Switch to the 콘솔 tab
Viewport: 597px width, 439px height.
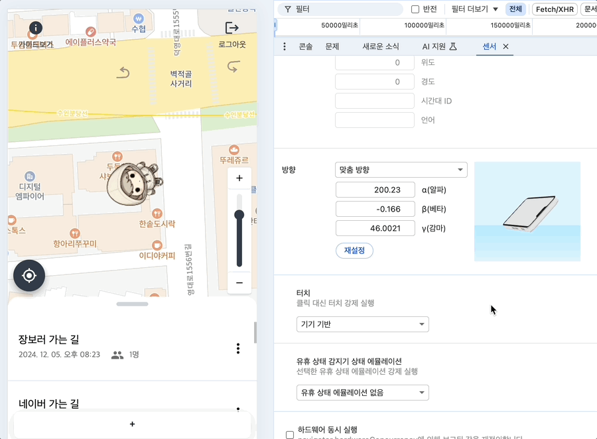(305, 46)
